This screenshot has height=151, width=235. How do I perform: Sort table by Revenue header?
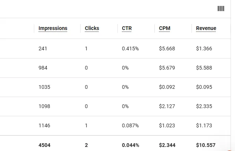(206, 28)
